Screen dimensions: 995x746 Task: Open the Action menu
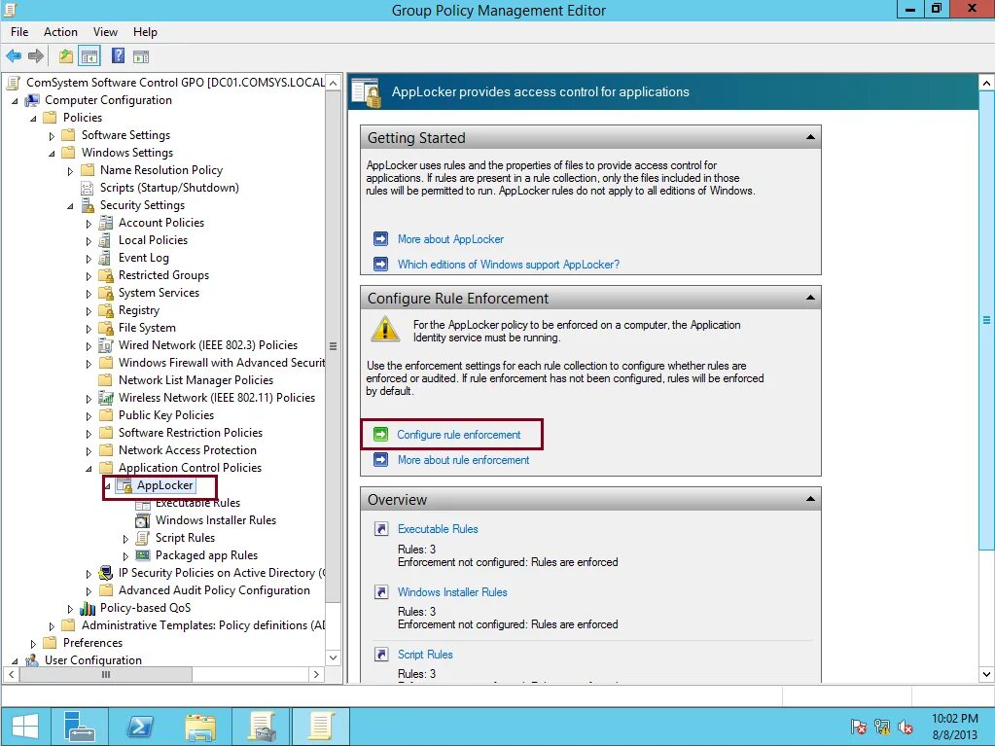[60, 32]
